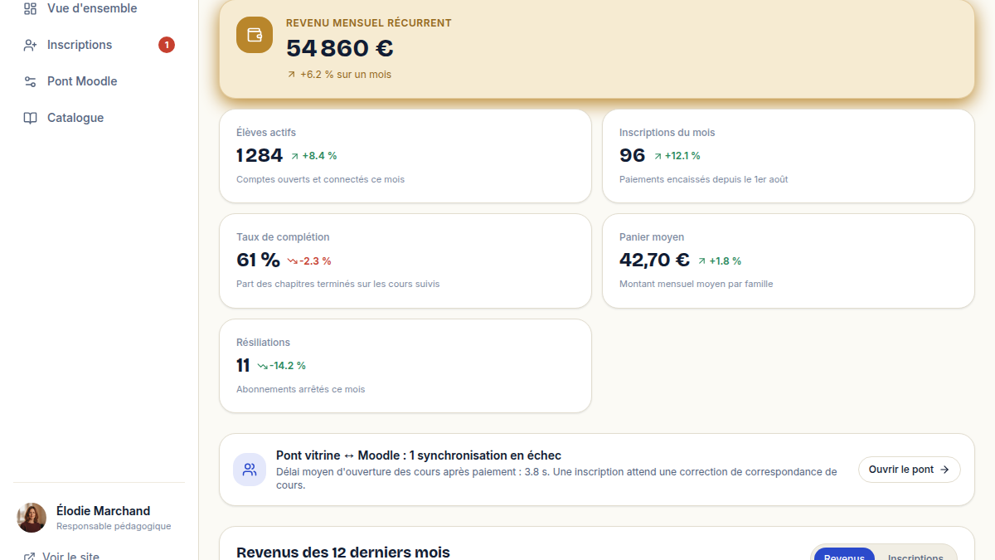The height and width of the screenshot is (560, 995).
Task: Open Inscriptions in the sidebar
Action: 99,45
